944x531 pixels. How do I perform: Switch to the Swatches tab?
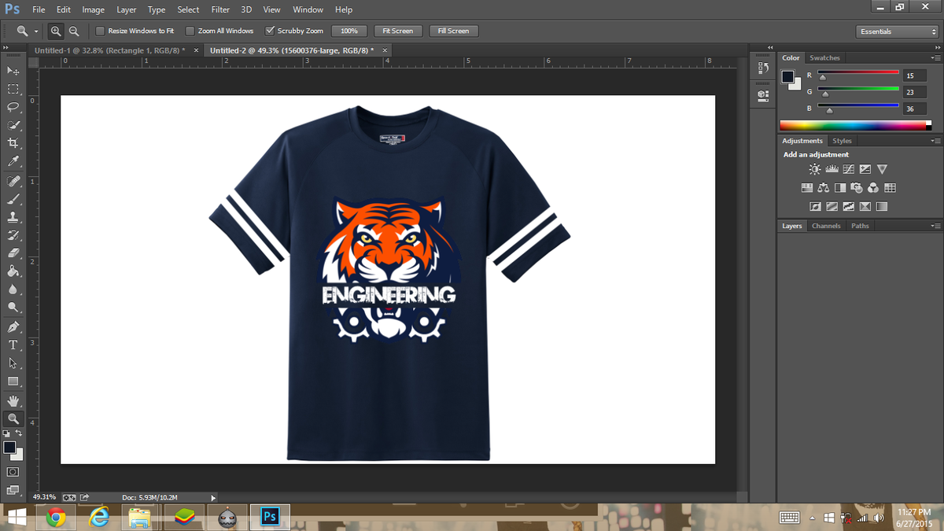[x=824, y=58]
